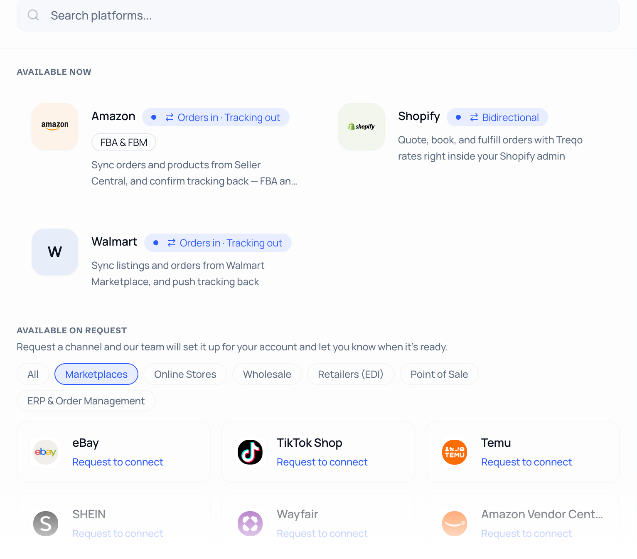The height and width of the screenshot is (559, 637).
Task: Click the sync arrows icon in Amazon badge
Action: [170, 118]
